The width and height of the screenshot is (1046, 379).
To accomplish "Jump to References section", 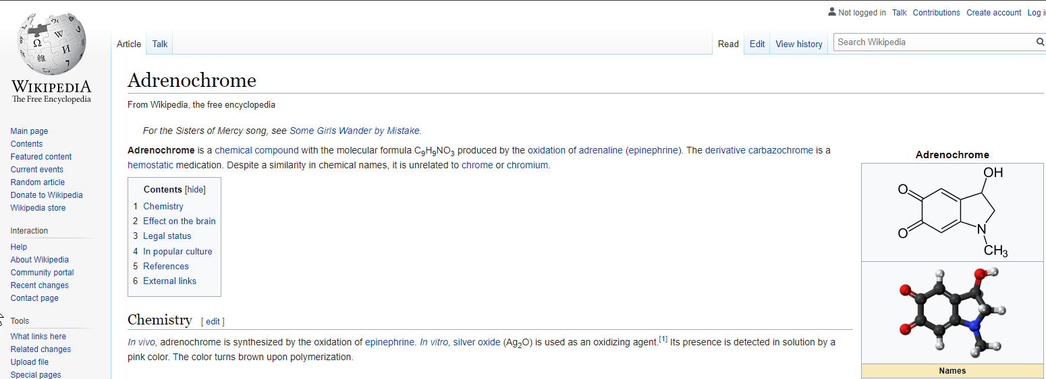I will 166,266.
